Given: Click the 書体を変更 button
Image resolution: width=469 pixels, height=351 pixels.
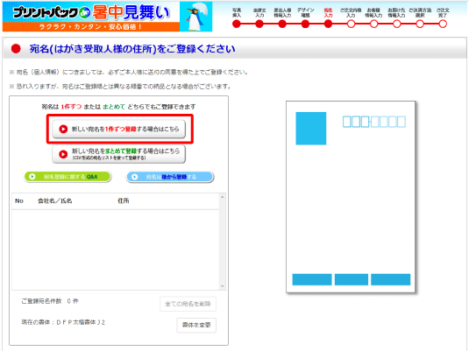Looking at the screenshot, I should point(196,325).
